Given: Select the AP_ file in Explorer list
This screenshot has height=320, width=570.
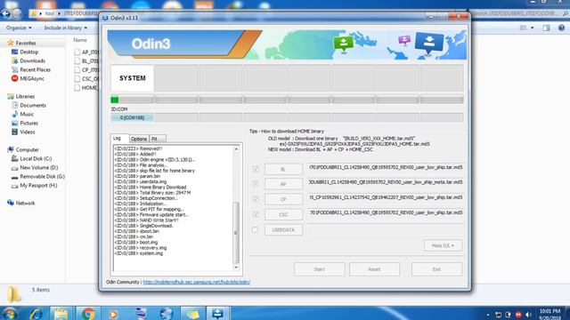Looking at the screenshot, I should click(86, 52).
